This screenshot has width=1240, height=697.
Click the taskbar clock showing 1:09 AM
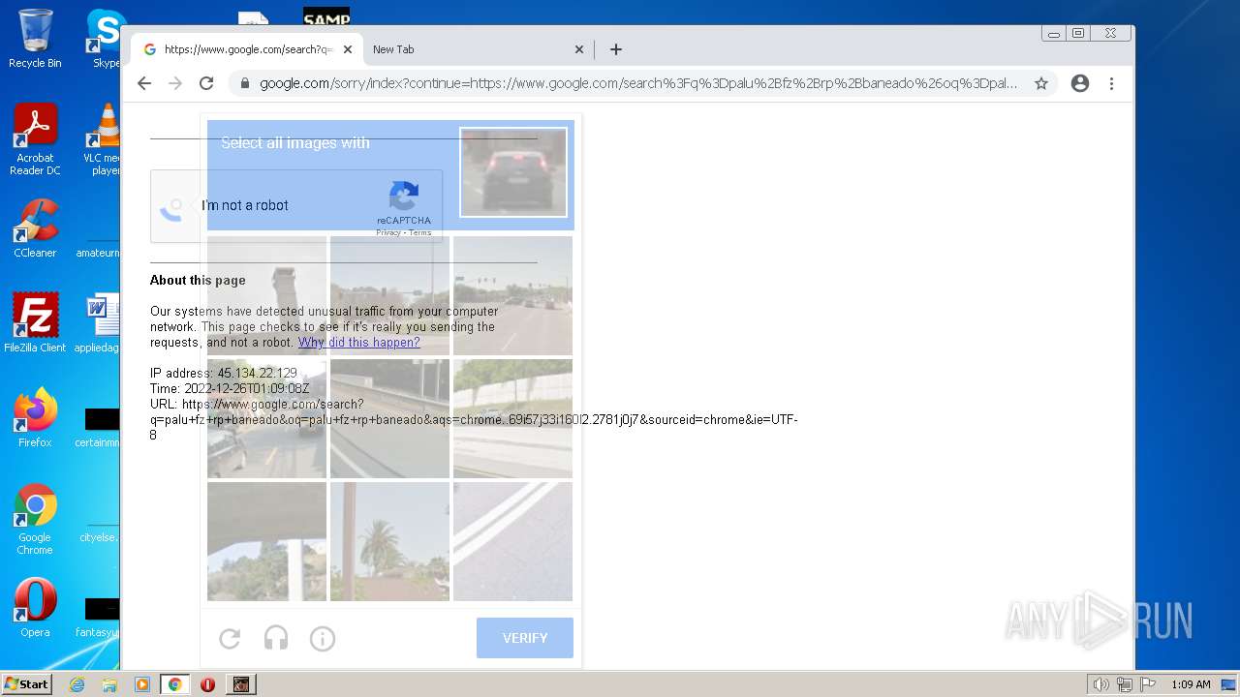(x=1191, y=684)
